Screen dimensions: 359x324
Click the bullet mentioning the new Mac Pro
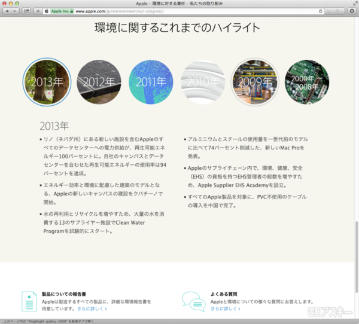tap(247, 148)
